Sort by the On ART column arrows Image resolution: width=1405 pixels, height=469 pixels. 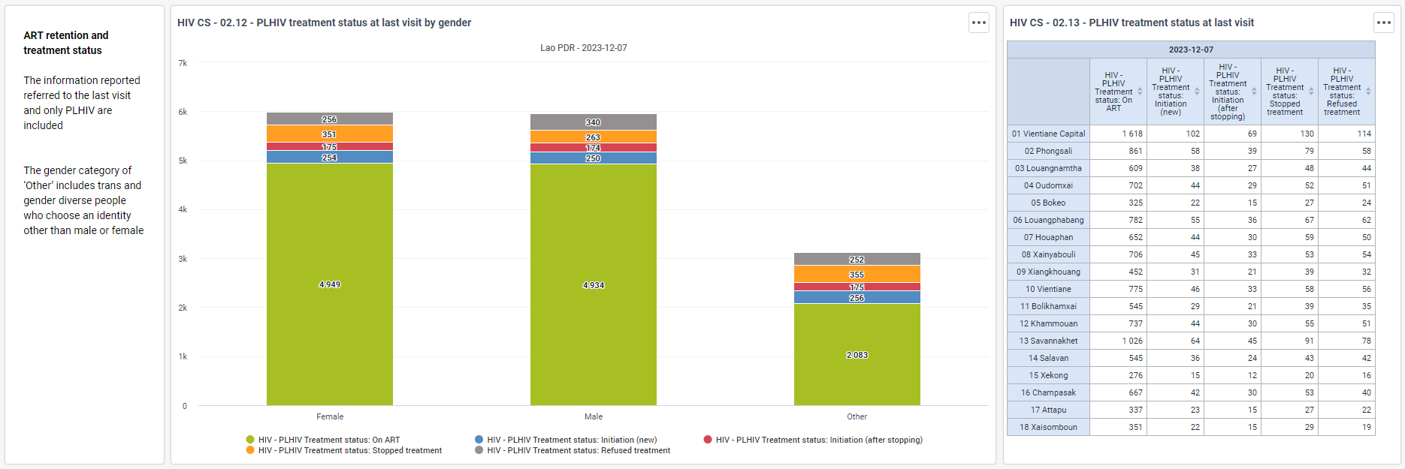pos(1140,92)
